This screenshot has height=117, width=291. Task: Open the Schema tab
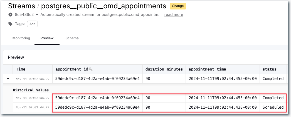(x=72, y=38)
